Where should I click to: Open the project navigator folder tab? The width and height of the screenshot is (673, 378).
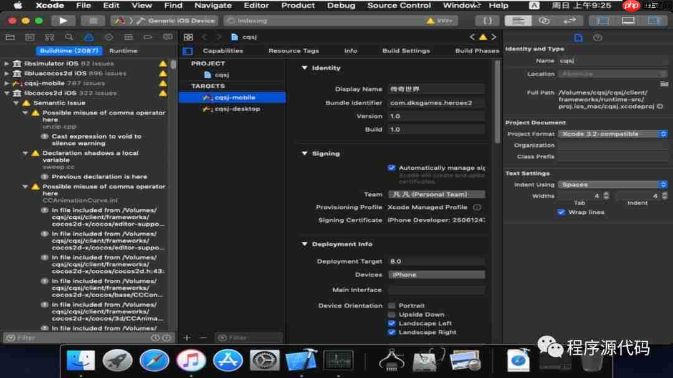click(10, 37)
